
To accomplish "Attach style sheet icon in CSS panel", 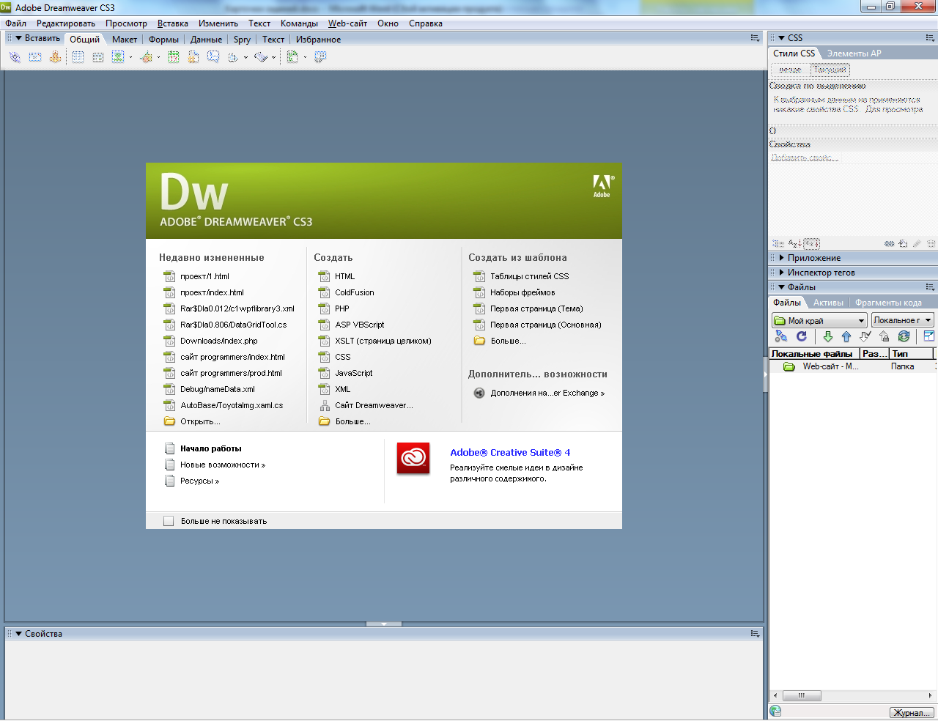I will pyautogui.click(x=889, y=244).
